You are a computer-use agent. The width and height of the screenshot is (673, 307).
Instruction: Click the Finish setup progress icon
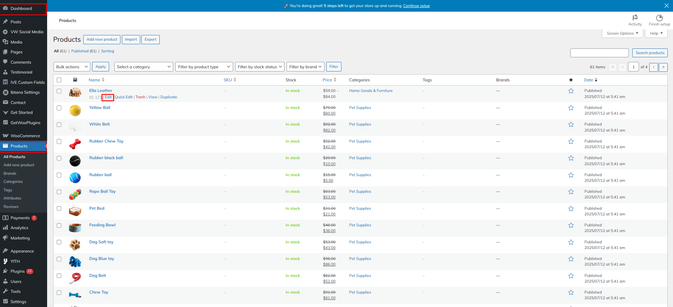659,18
